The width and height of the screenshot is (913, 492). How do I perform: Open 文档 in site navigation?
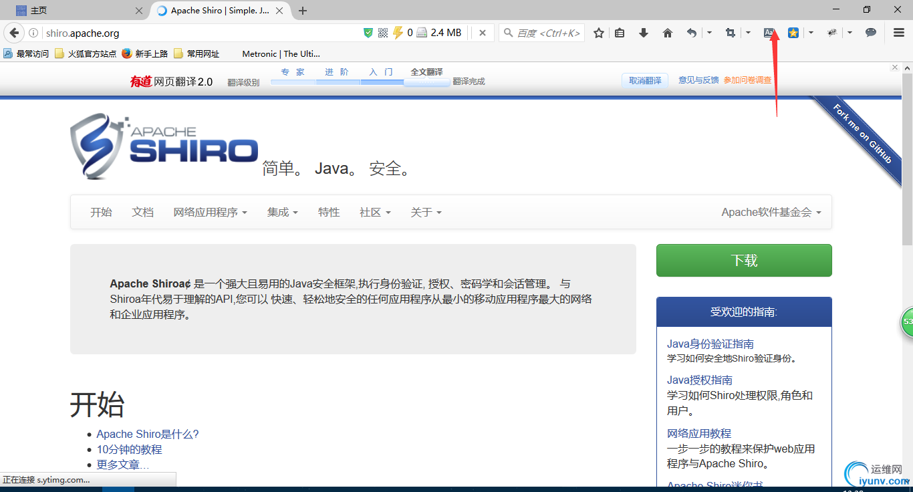[142, 212]
